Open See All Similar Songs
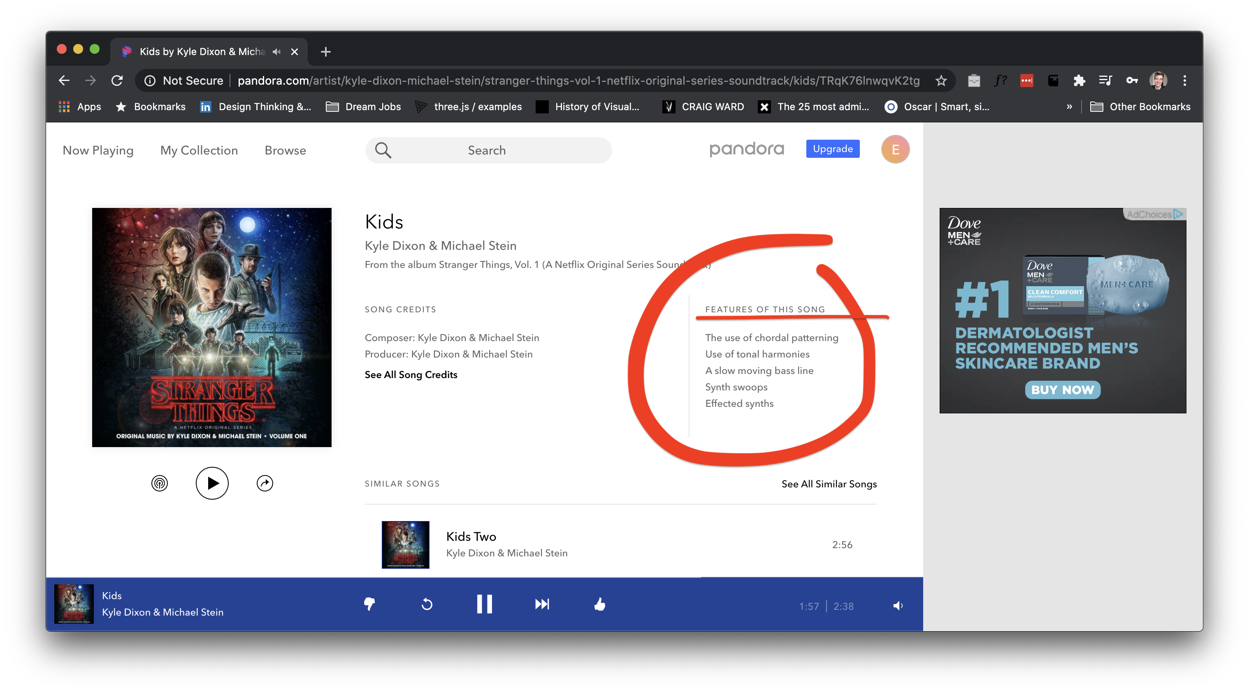 pos(829,484)
